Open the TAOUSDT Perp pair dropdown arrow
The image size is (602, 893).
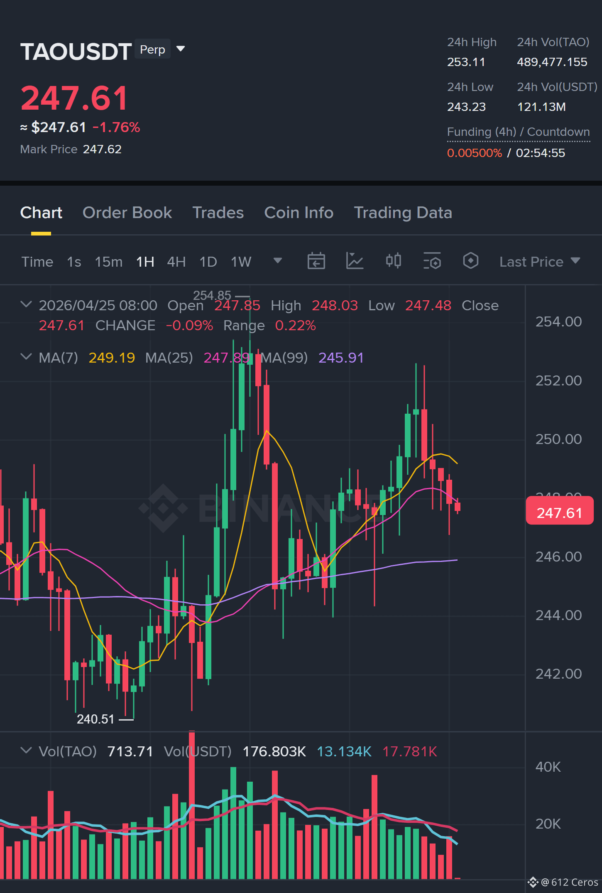pos(181,49)
